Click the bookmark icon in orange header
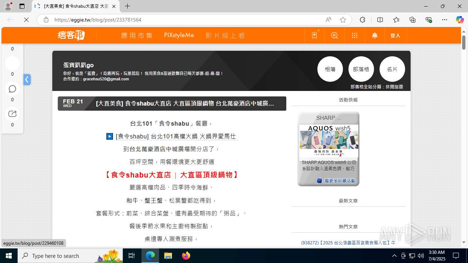468x263 pixels. click(x=314, y=35)
